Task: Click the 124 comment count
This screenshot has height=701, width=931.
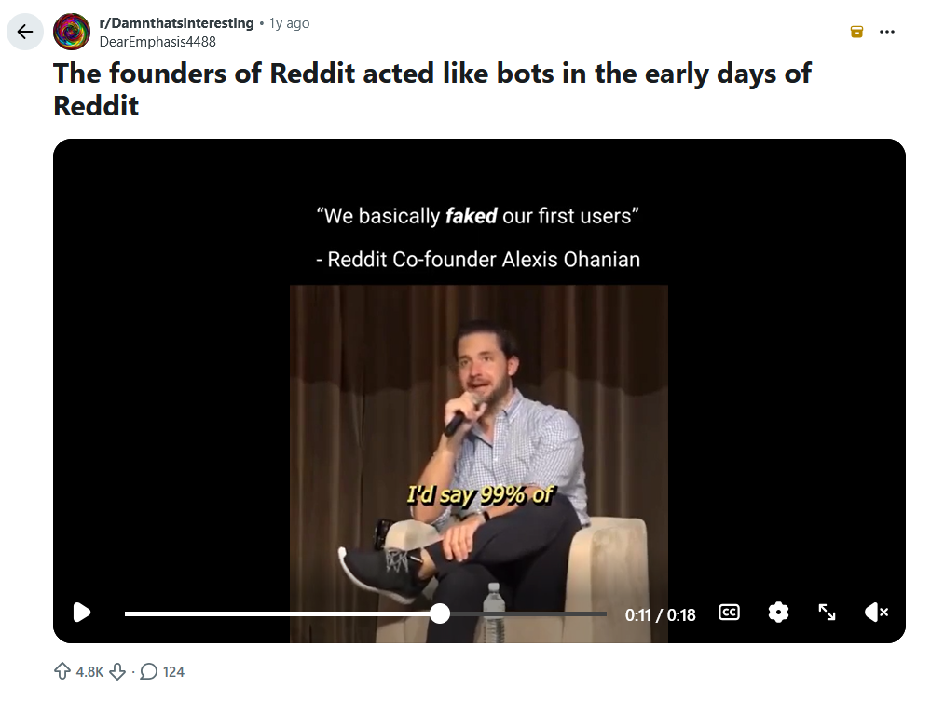Action: tap(171, 671)
